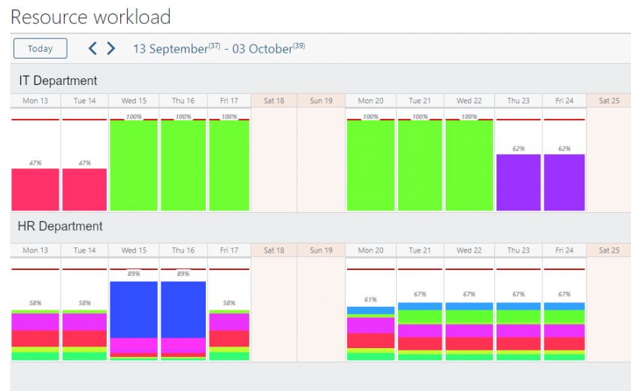Image resolution: width=631 pixels, height=391 pixels.
Task: Click HR Department's red segment on Tue 21
Action: point(420,344)
